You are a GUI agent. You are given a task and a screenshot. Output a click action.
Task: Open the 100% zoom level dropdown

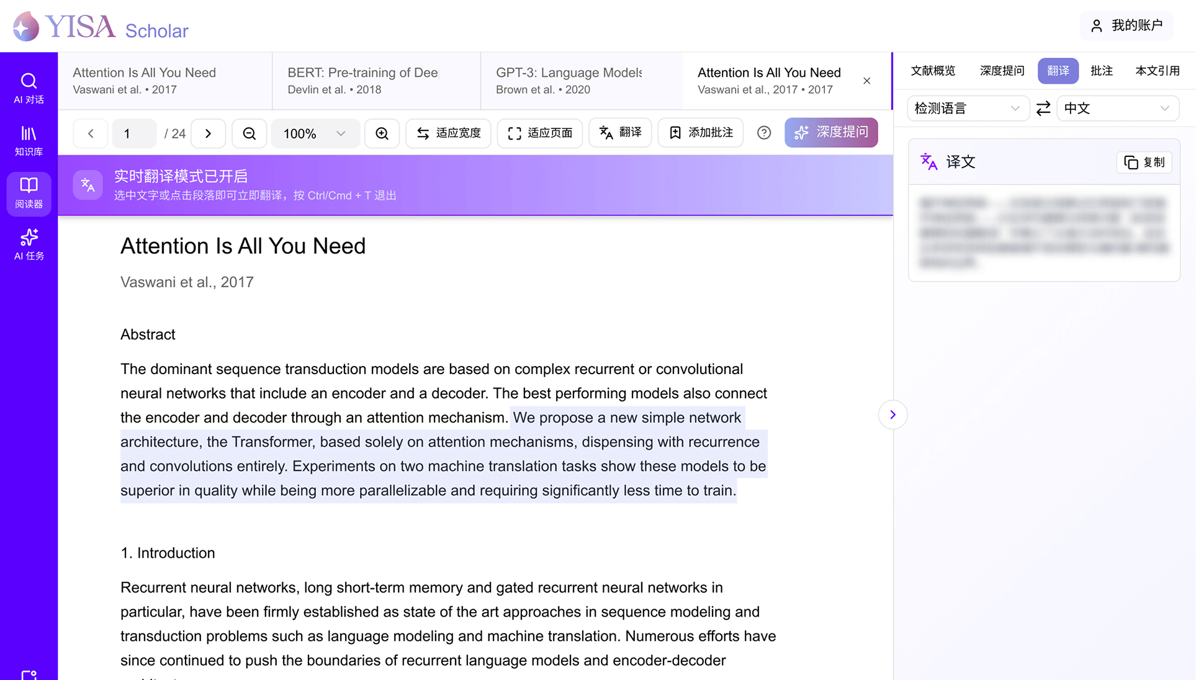point(315,133)
